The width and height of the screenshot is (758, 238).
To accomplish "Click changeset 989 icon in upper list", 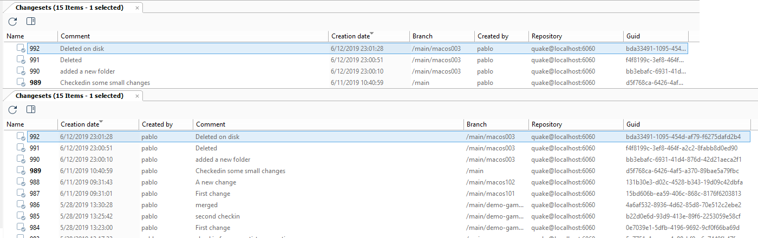I will click(21, 83).
